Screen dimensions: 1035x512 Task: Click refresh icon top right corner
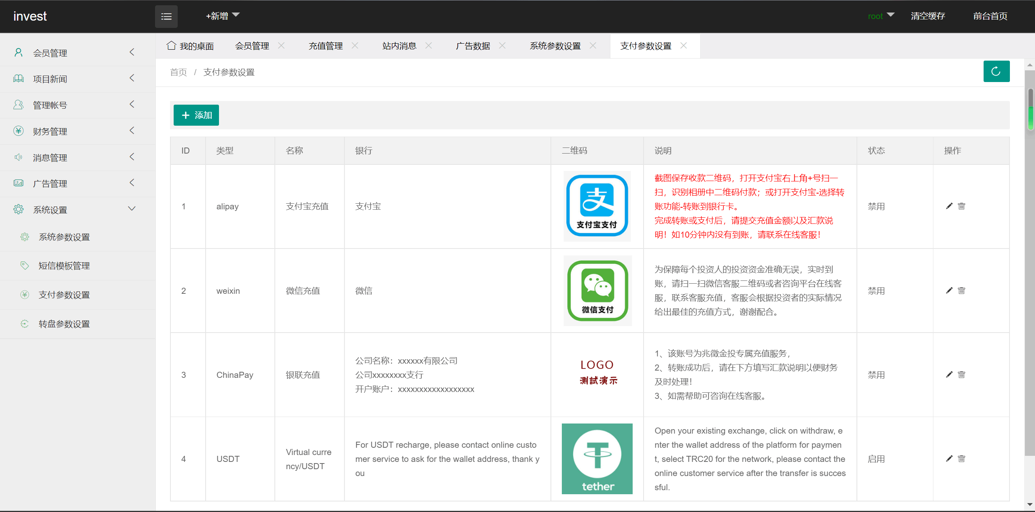(x=997, y=71)
